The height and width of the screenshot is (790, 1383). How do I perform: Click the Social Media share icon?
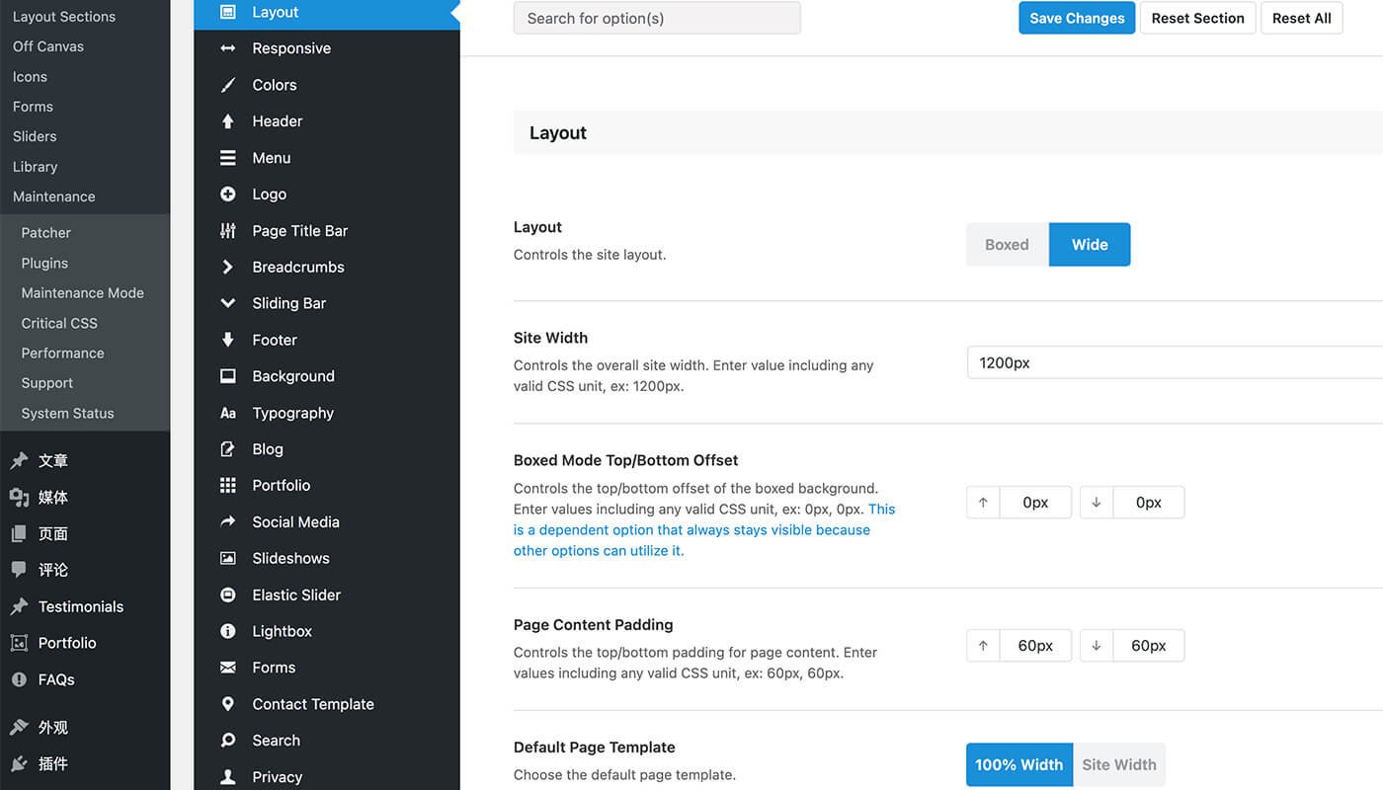[228, 521]
